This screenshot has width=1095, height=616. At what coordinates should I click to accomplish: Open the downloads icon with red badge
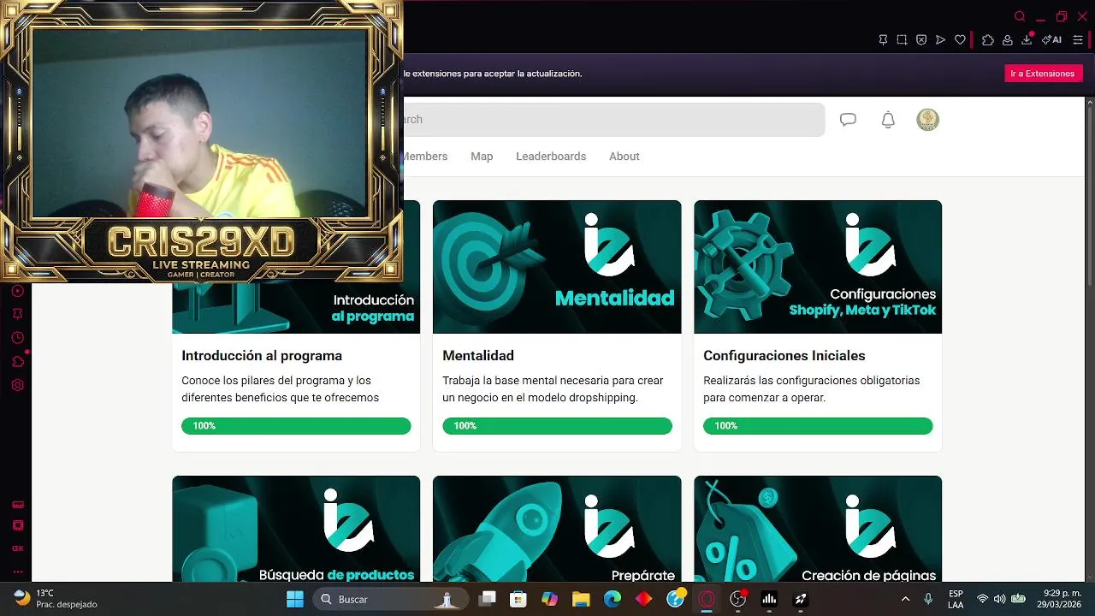tap(1027, 38)
